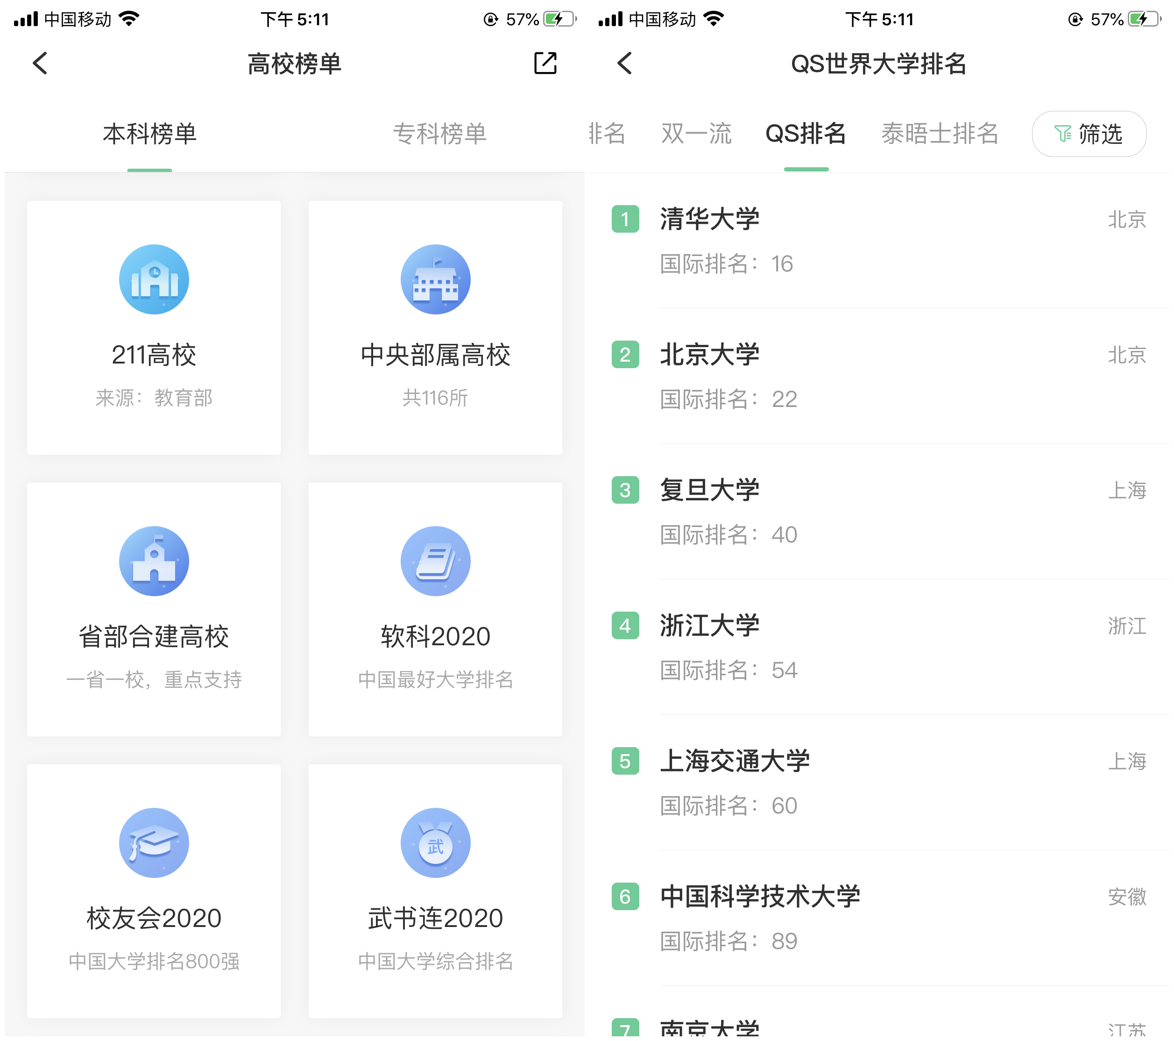
Task: Go back from QS世界大学排名 screen
Action: (624, 63)
